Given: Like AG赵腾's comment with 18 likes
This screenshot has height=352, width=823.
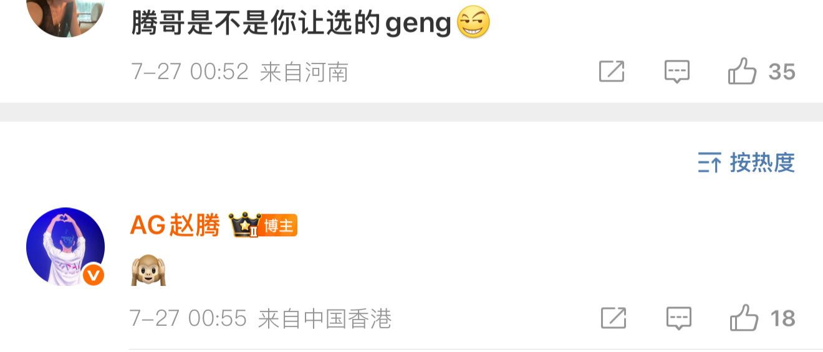Looking at the screenshot, I should (744, 317).
